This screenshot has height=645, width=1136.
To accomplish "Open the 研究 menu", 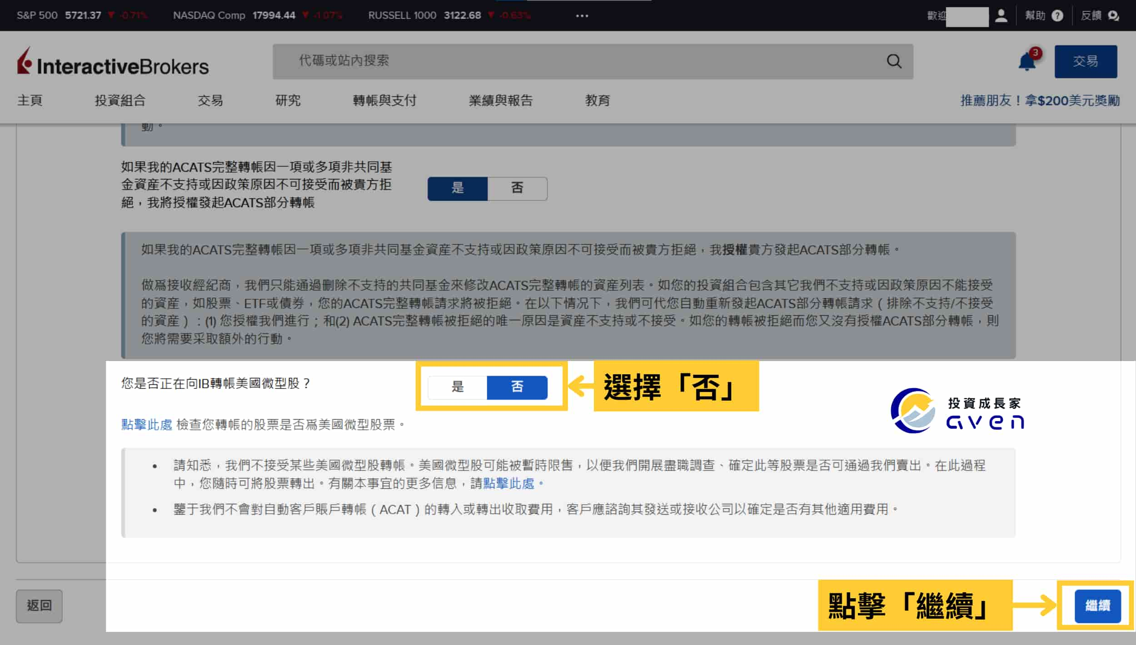I will coord(288,100).
